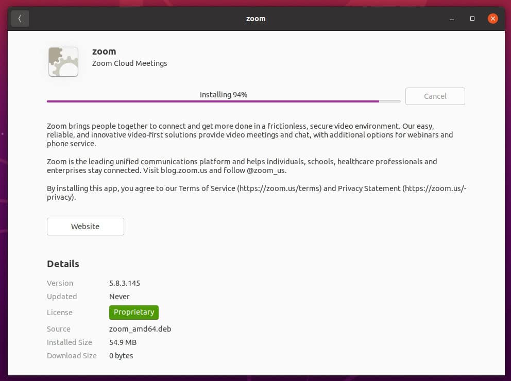Click the bold 'zoom' app name heading
511x381 pixels.
[x=104, y=51]
